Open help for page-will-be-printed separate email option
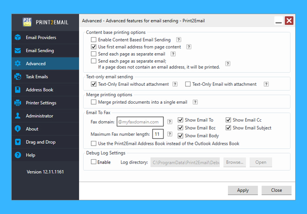 point(228,64)
